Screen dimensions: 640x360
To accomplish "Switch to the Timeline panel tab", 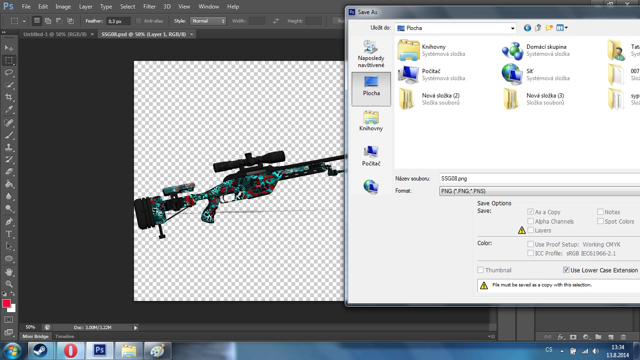I will [65, 337].
